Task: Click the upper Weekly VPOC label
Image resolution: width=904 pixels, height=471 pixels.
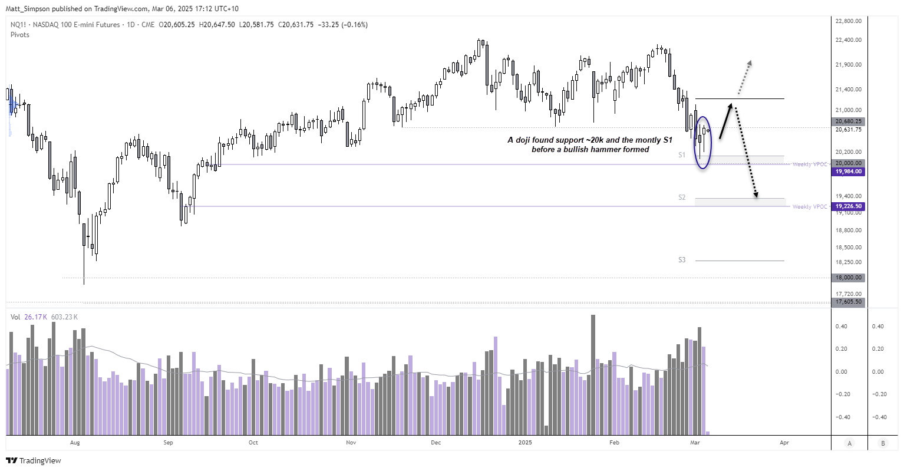Action: [810, 164]
